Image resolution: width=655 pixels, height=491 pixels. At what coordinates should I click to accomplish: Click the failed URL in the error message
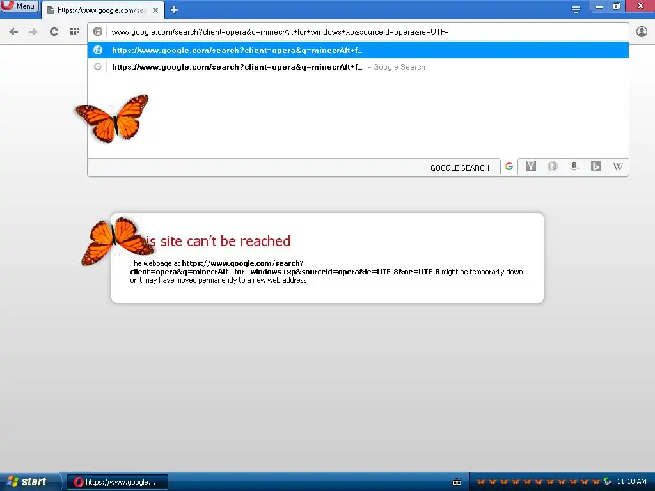(x=285, y=268)
